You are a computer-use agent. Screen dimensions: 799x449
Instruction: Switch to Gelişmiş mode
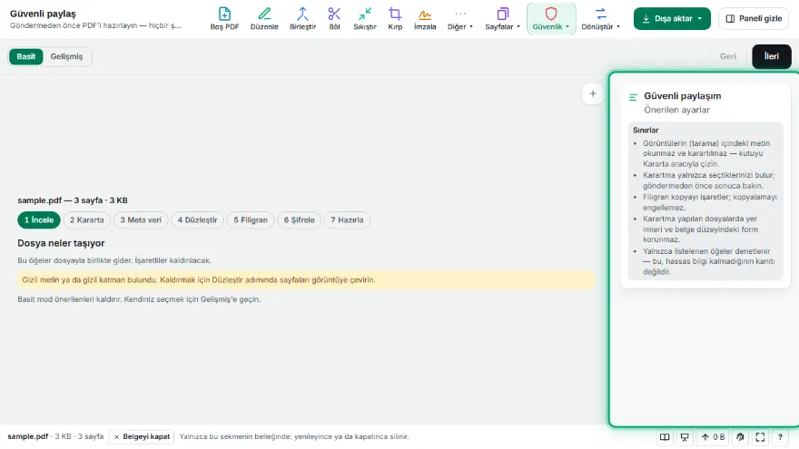66,56
